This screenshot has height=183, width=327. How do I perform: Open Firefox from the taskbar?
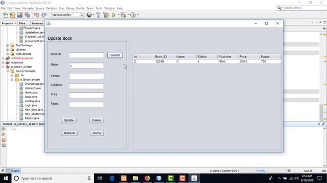click(147, 178)
